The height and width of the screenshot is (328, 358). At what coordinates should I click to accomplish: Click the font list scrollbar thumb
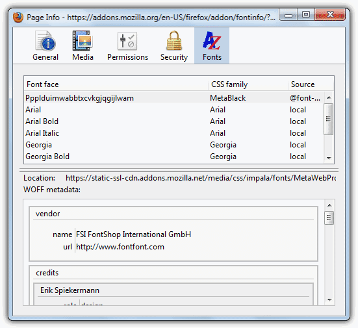click(329, 119)
